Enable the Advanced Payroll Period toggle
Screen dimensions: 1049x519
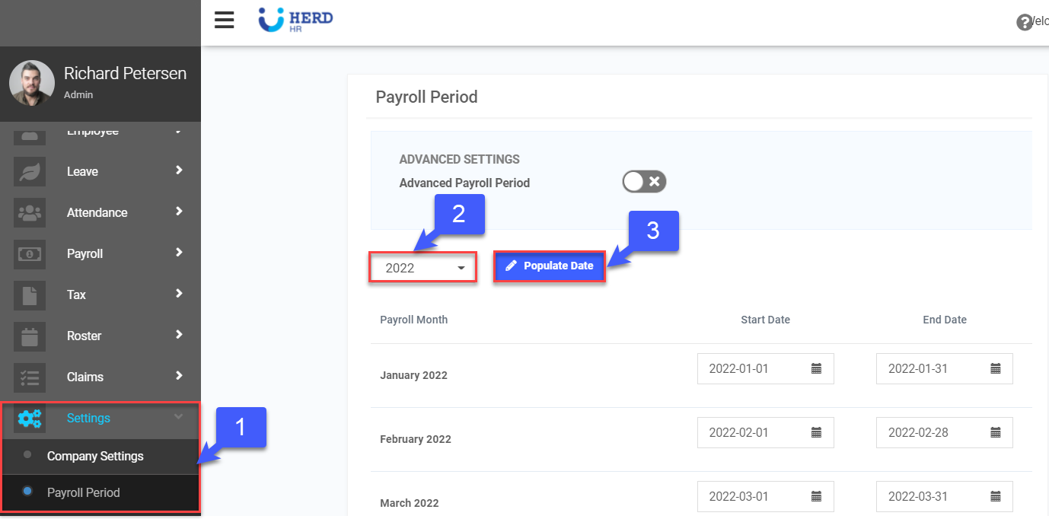(644, 181)
